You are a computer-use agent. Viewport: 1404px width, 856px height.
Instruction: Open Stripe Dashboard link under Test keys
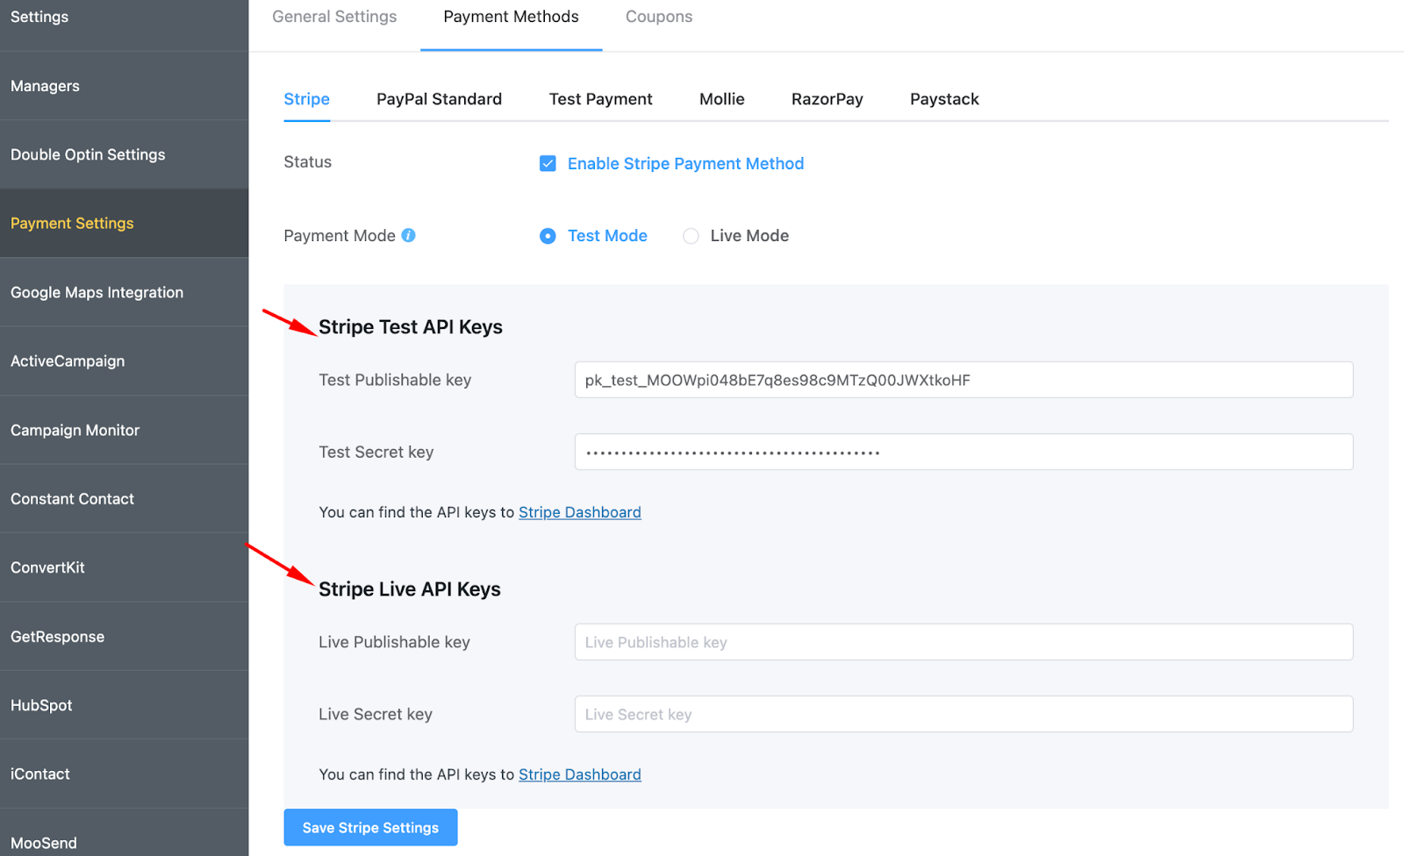click(579, 512)
